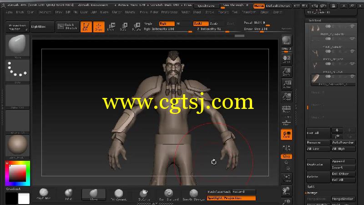Click the Zoom canvas icon
Viewport: 364px width, 205px height.
point(287,72)
